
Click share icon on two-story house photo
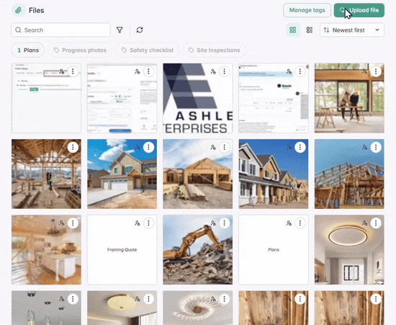pyautogui.click(x=138, y=147)
